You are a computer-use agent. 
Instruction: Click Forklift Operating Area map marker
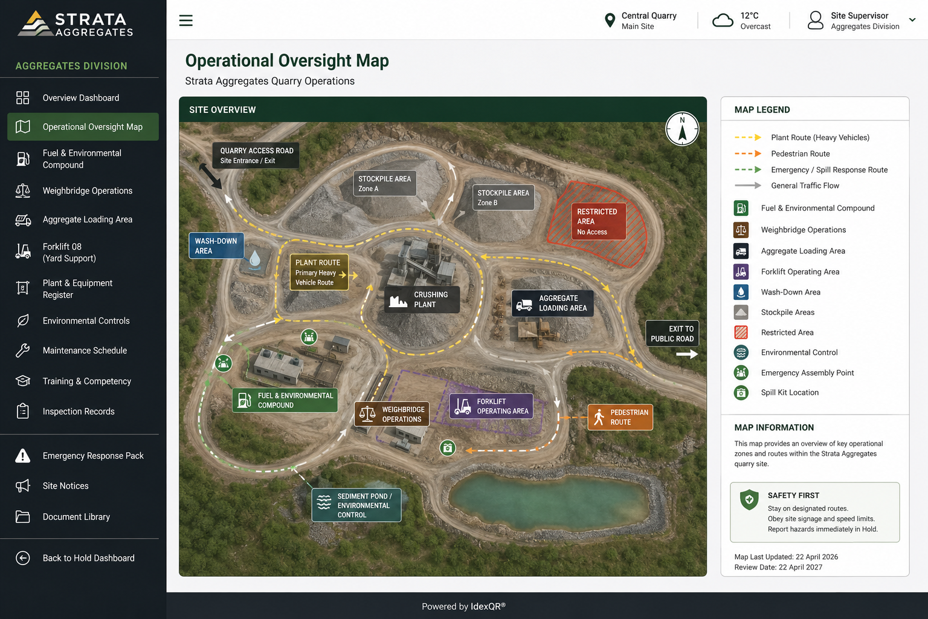click(491, 406)
